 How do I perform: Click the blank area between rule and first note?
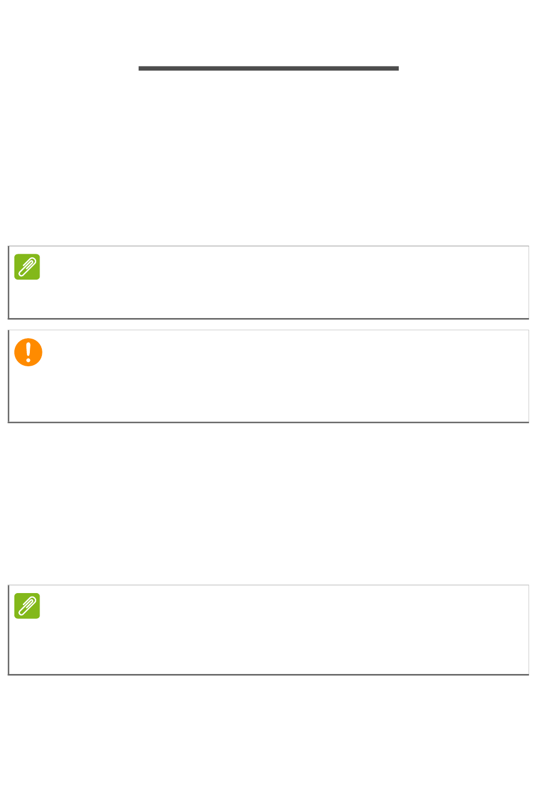pos(268,158)
